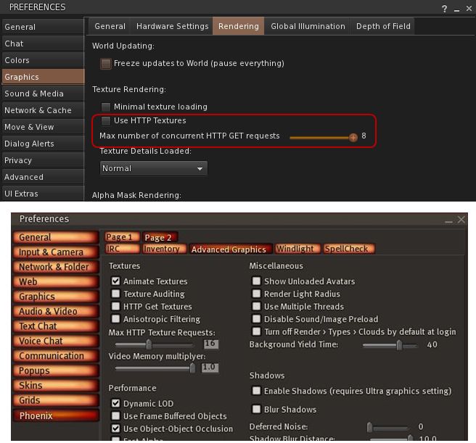Click the help question mark icon

pyautogui.click(x=444, y=9)
